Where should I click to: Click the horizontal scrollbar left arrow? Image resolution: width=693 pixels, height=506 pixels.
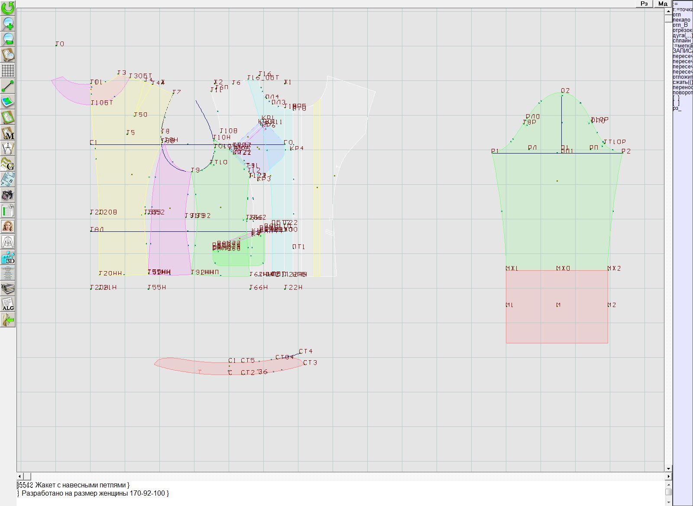[x=20, y=476]
